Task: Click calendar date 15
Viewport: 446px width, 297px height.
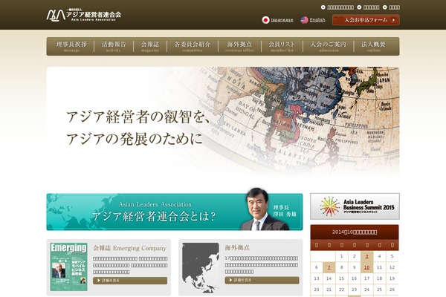Action: [342, 278]
